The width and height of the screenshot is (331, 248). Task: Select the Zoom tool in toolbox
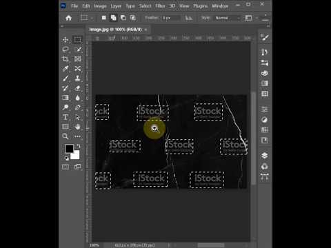[x=66, y=136]
